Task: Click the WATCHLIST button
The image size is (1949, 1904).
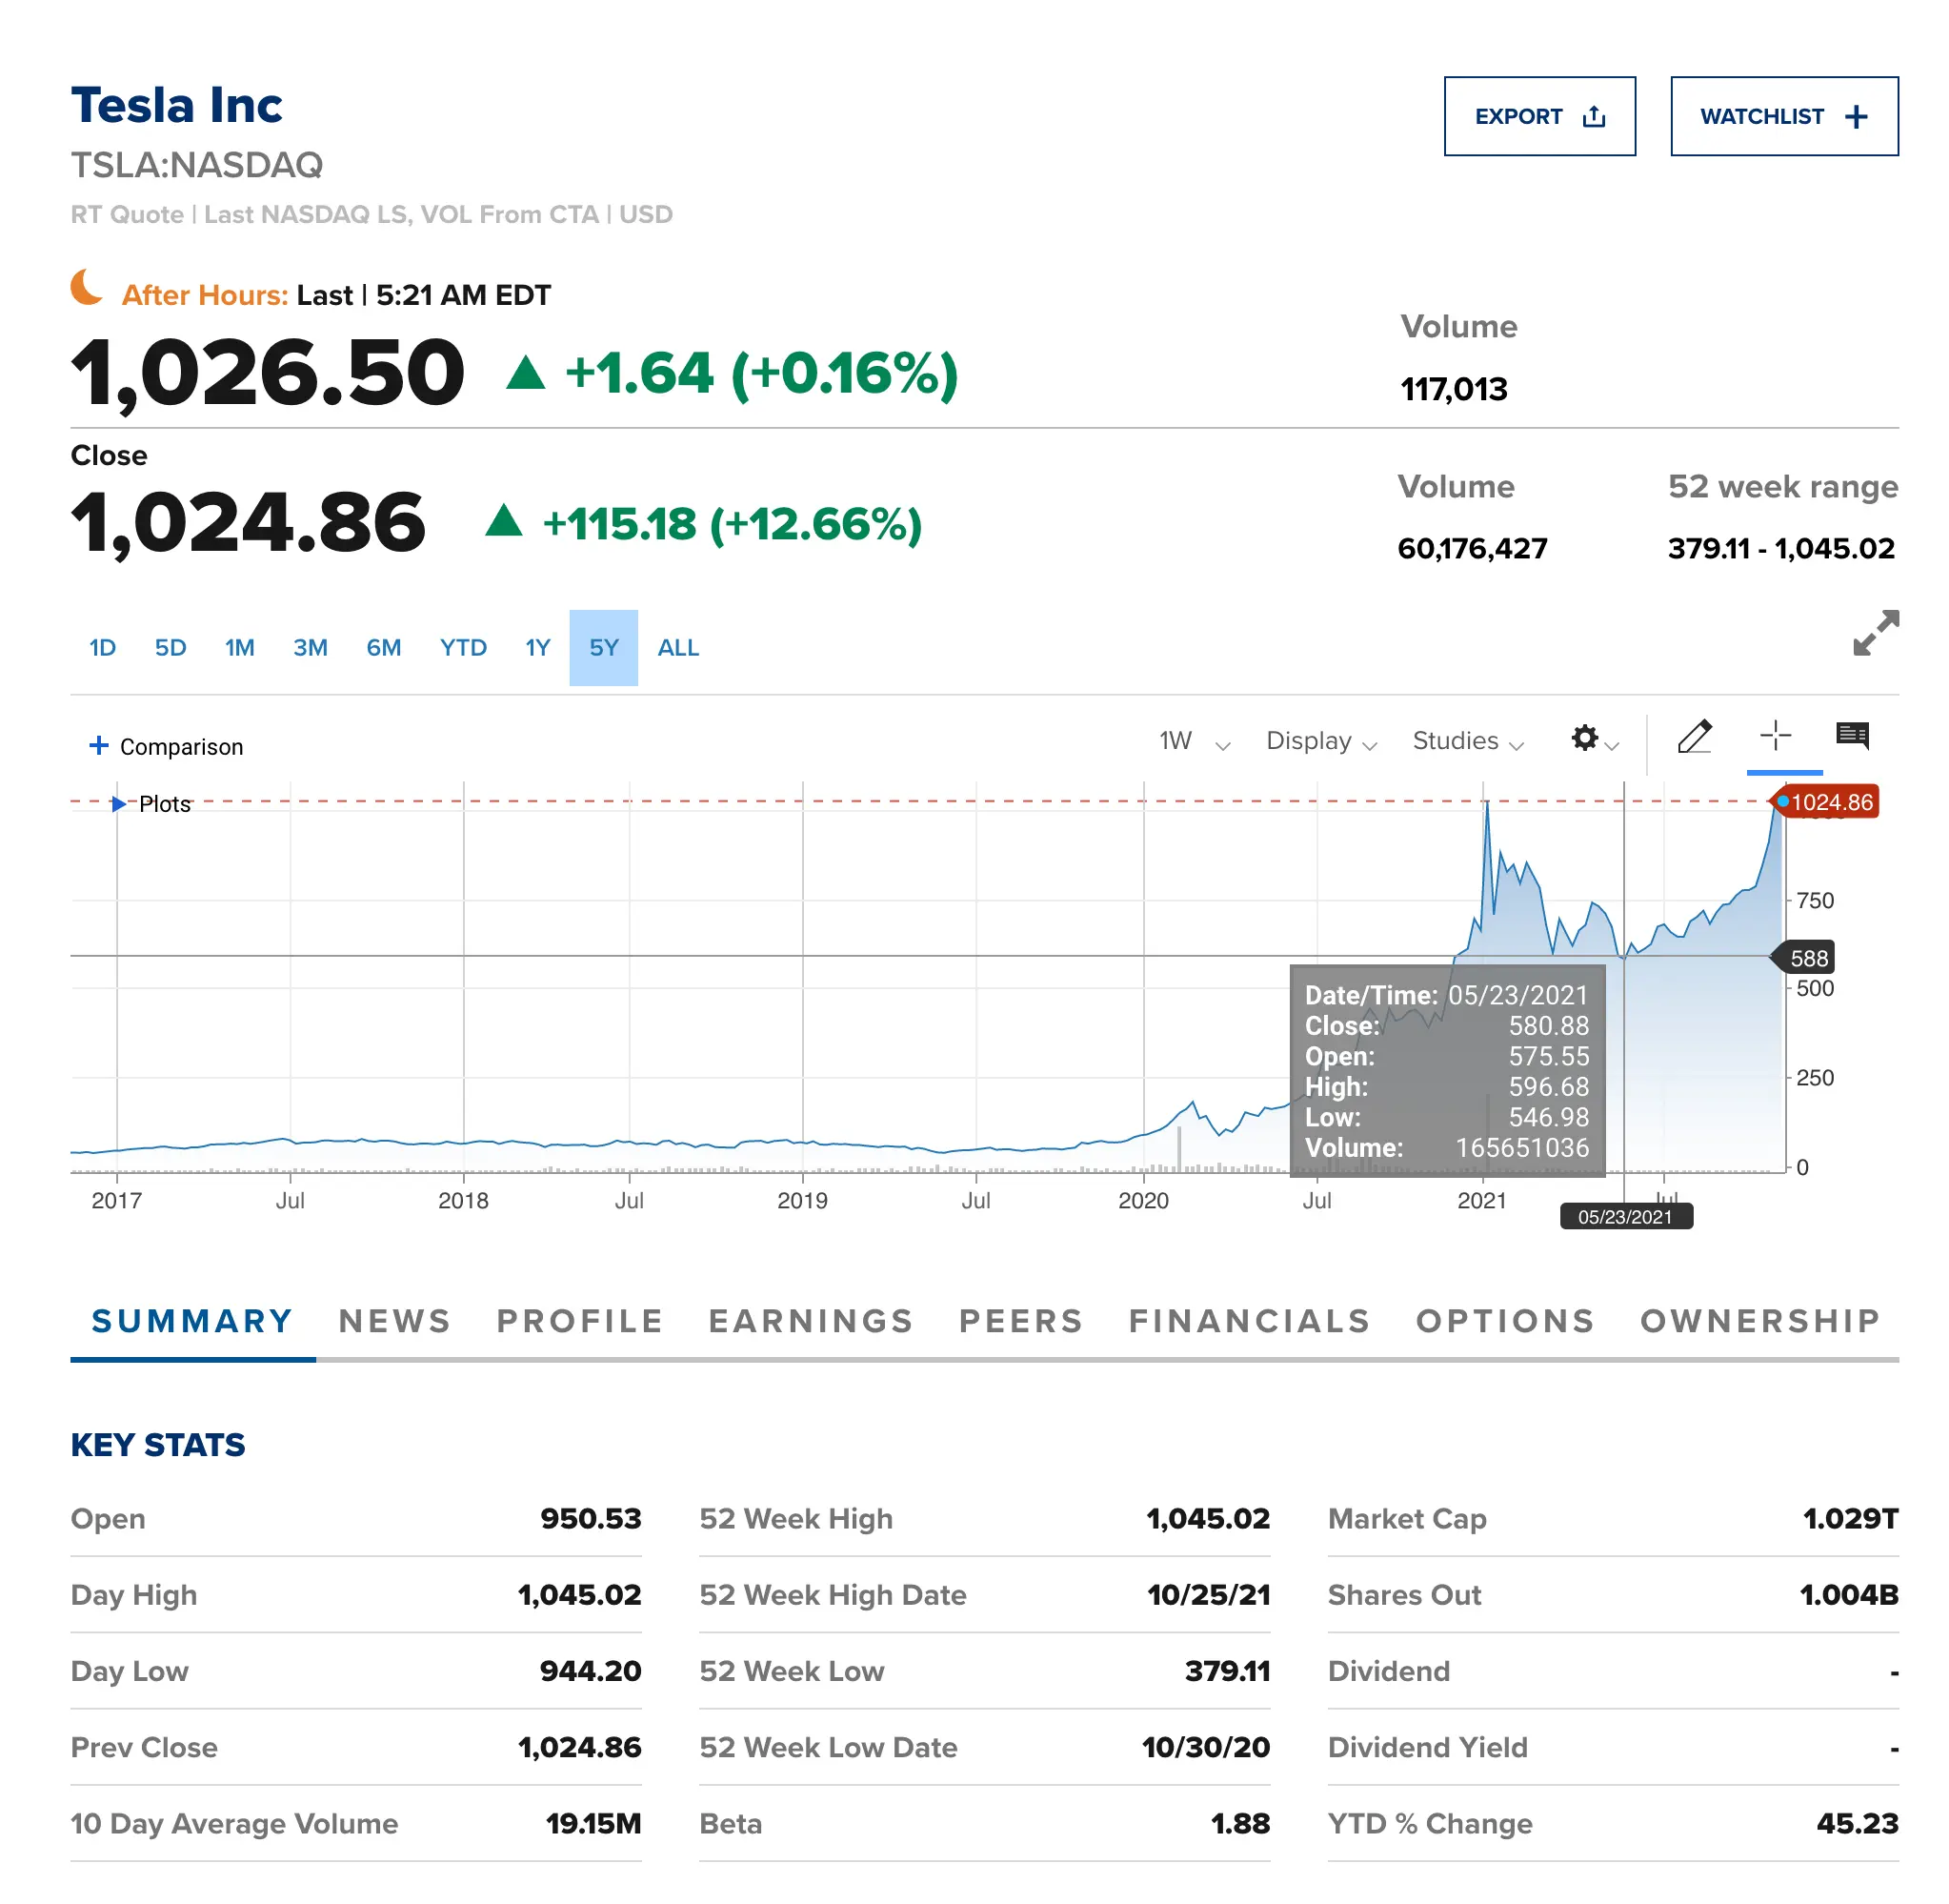Action: [1784, 117]
